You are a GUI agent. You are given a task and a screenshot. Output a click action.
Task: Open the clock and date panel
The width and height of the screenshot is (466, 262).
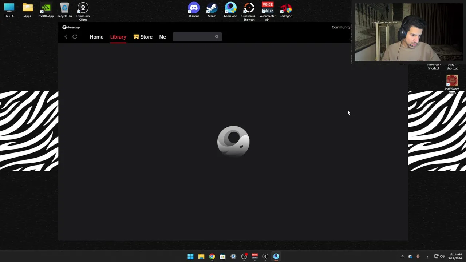(455, 257)
